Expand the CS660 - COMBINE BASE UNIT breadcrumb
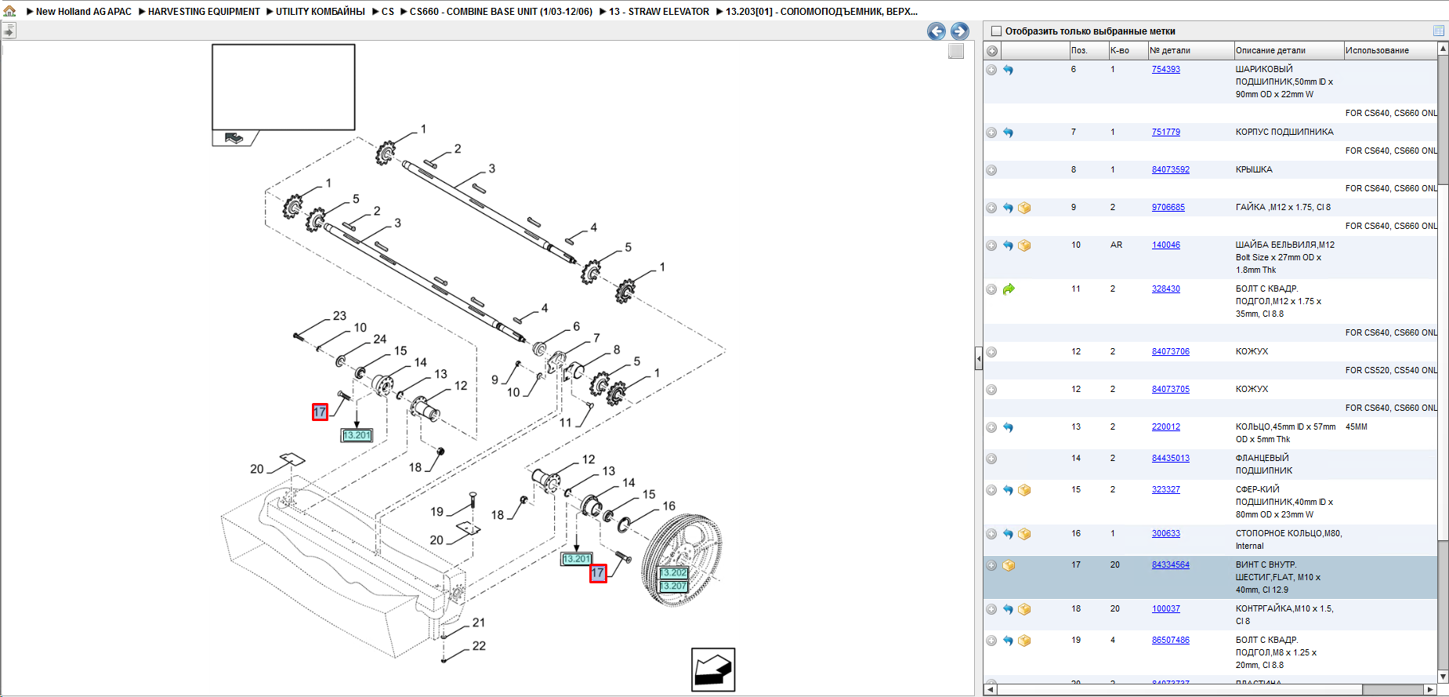 [403, 12]
